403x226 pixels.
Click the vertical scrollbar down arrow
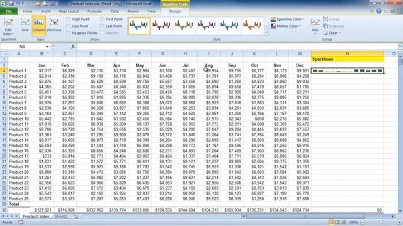[400, 212]
